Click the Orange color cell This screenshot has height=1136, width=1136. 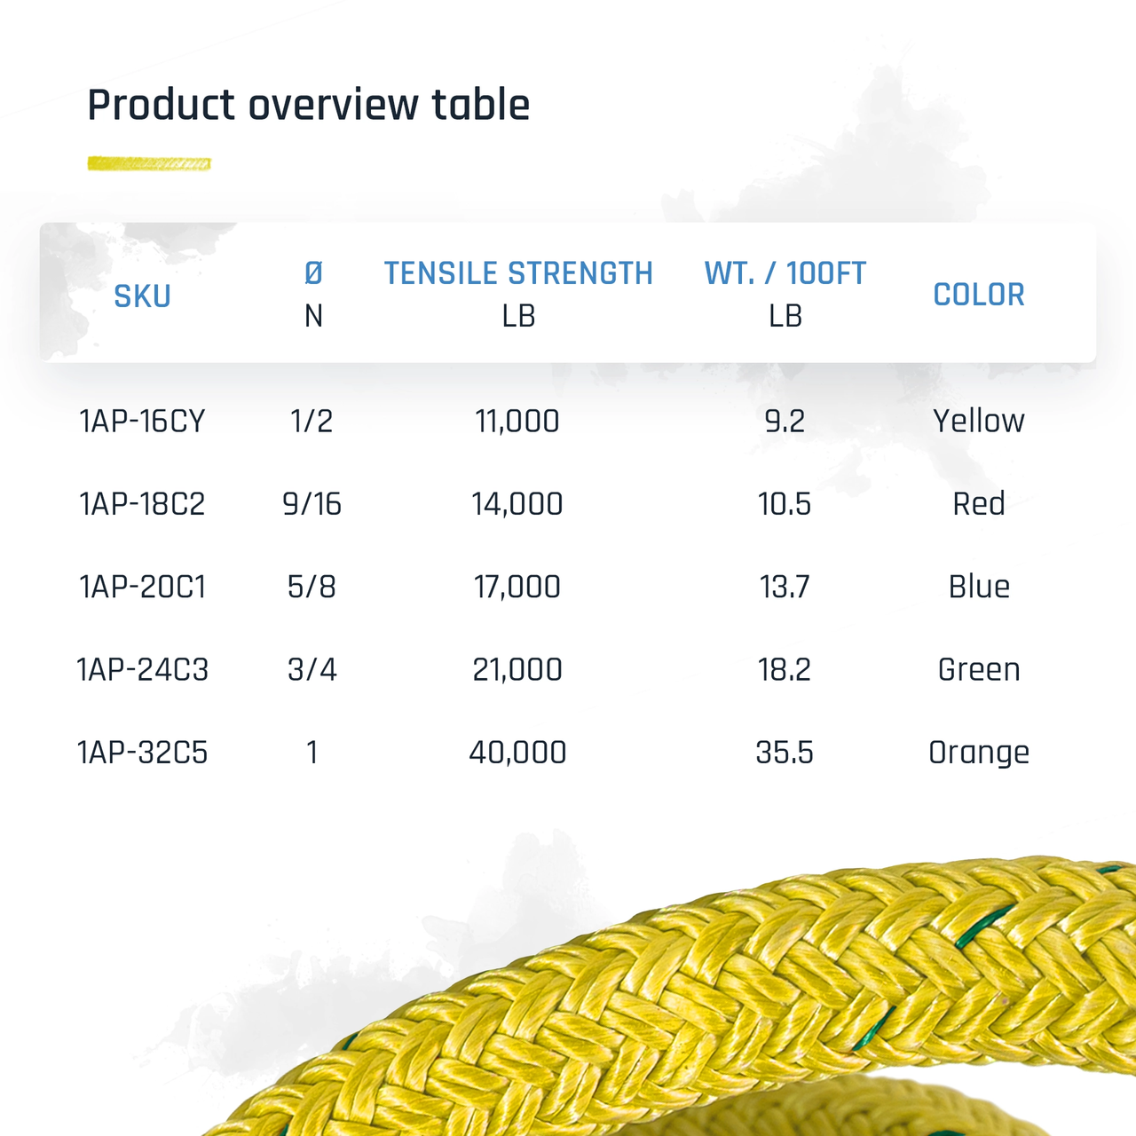(x=979, y=753)
